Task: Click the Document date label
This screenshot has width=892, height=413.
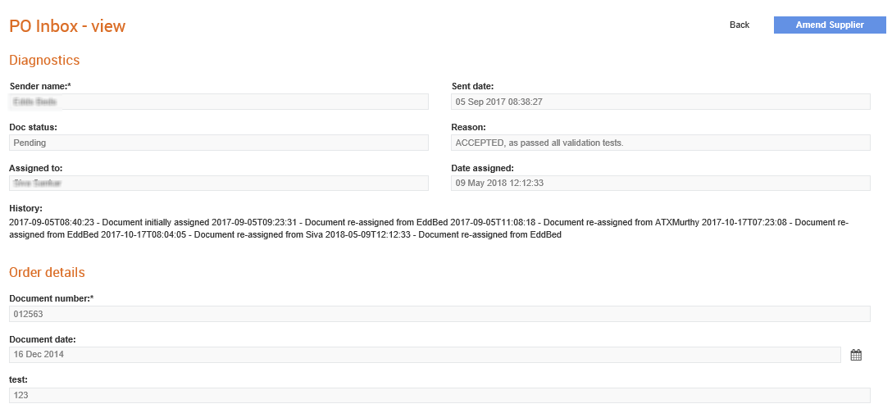Action: point(43,339)
